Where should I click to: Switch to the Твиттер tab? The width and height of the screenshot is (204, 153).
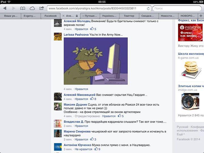click(x=129, y=16)
